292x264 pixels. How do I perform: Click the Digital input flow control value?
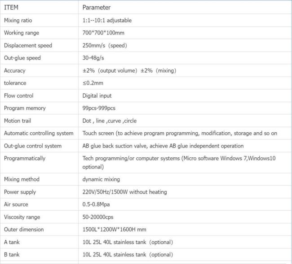pos(97,95)
